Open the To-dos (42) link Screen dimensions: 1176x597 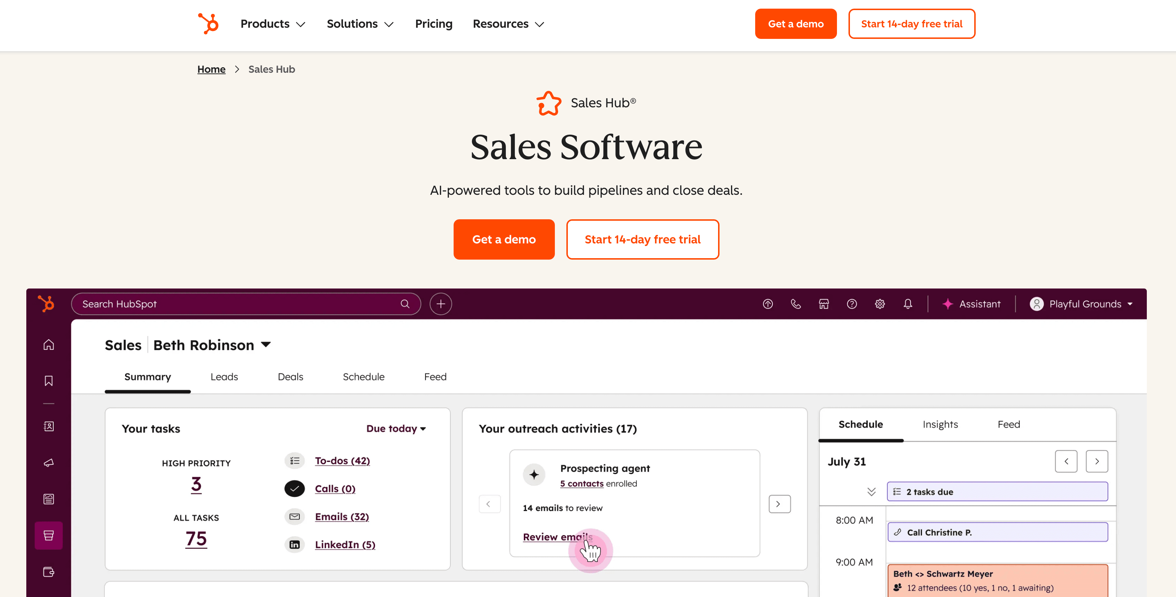(342, 461)
